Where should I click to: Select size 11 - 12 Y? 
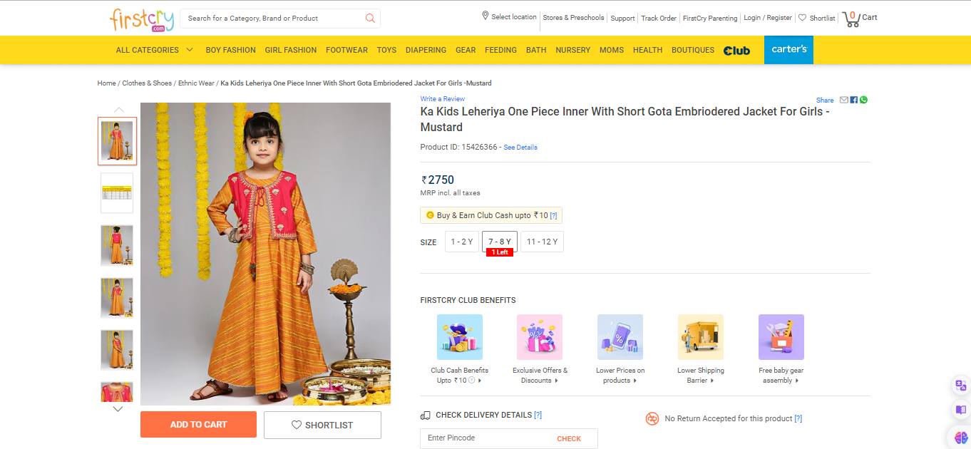pyautogui.click(x=542, y=242)
